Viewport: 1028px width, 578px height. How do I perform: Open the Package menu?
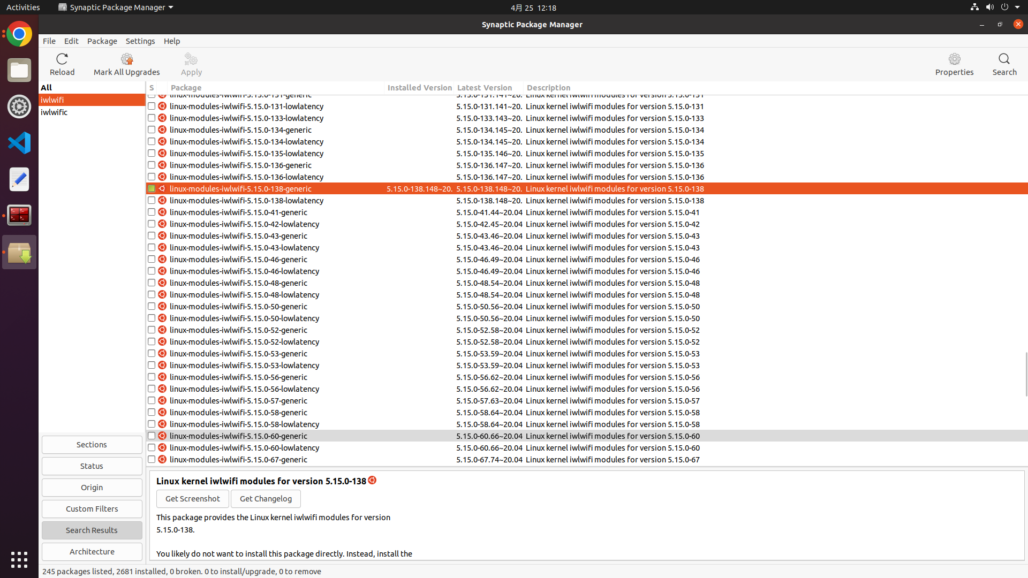click(102, 41)
